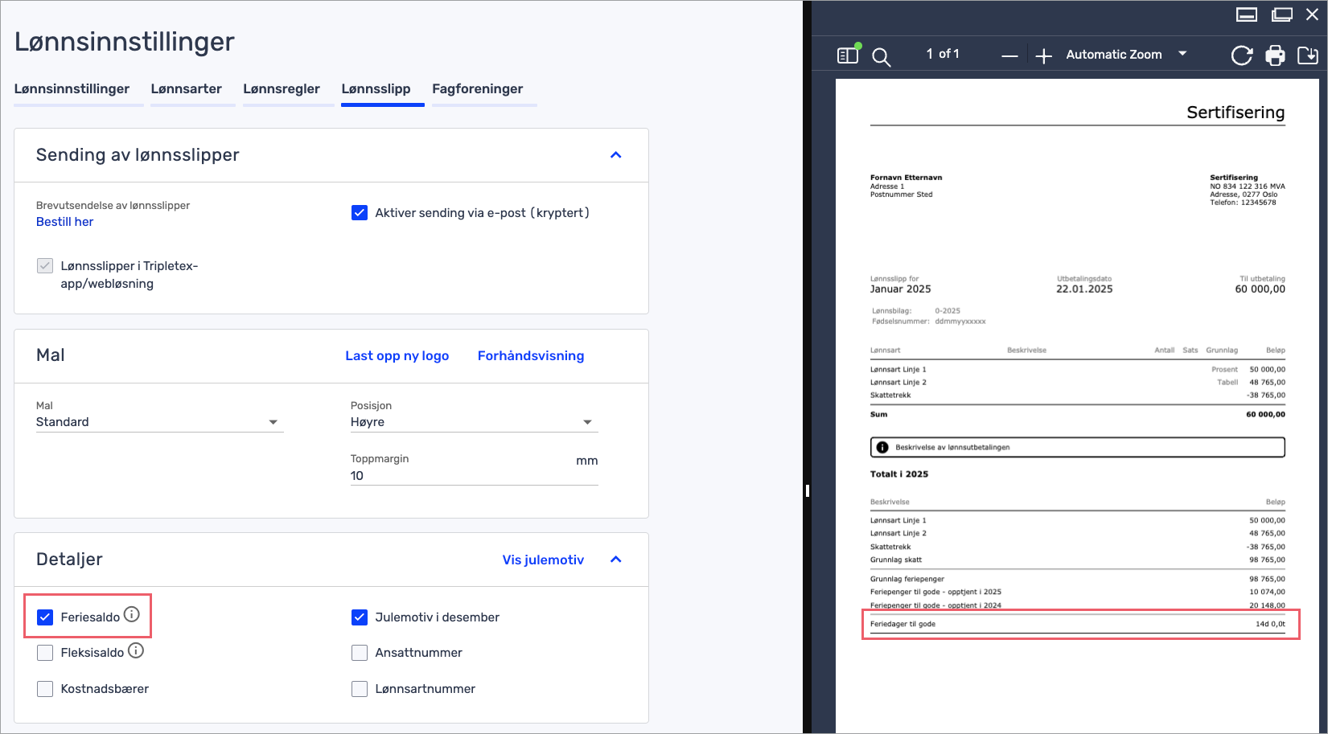Click the refresh preview icon
Image resolution: width=1328 pixels, height=734 pixels.
point(1241,55)
